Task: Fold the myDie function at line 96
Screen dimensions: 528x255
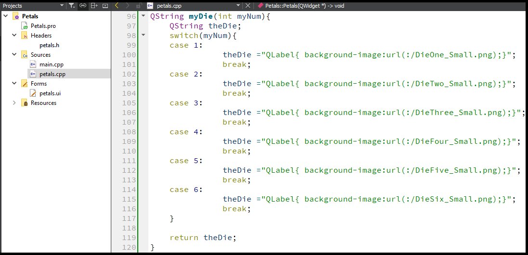Action: [144, 16]
